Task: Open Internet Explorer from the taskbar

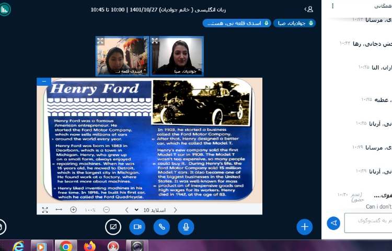Action: 18,246
